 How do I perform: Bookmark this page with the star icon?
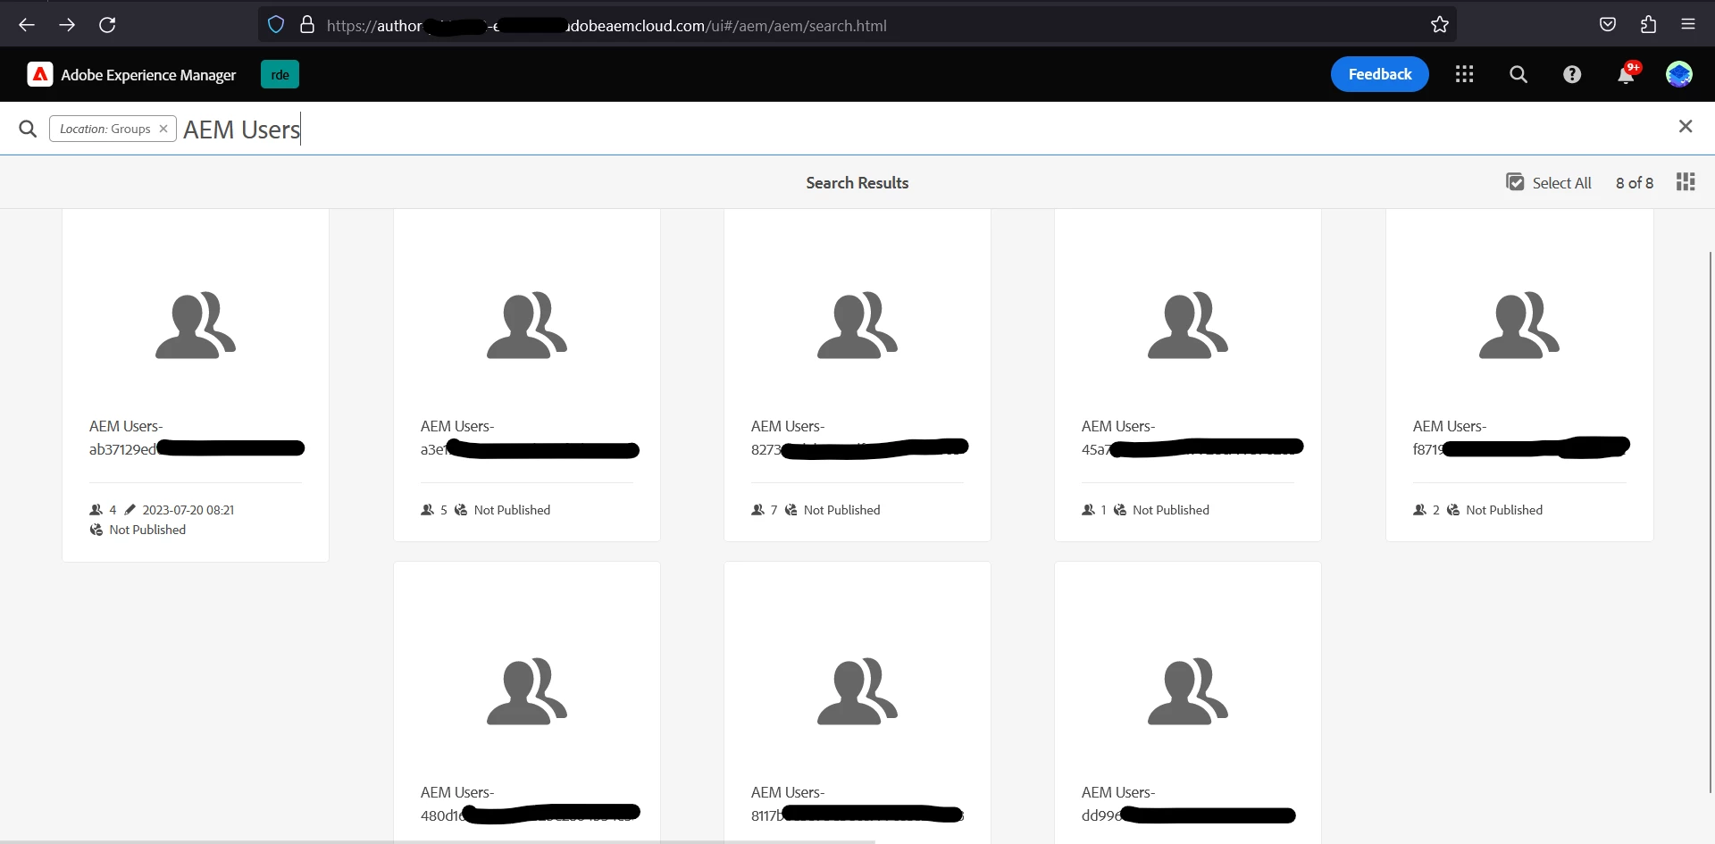point(1440,25)
